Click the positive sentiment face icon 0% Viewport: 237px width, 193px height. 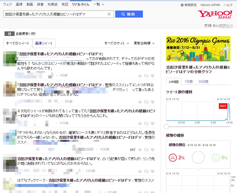click(x=216, y=158)
